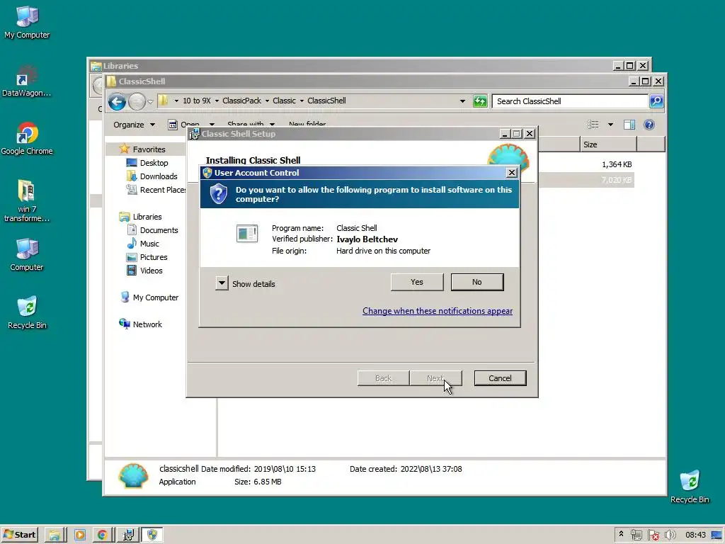Click the classicshell thumbnail in details pane
The image size is (725, 544).
(133, 475)
